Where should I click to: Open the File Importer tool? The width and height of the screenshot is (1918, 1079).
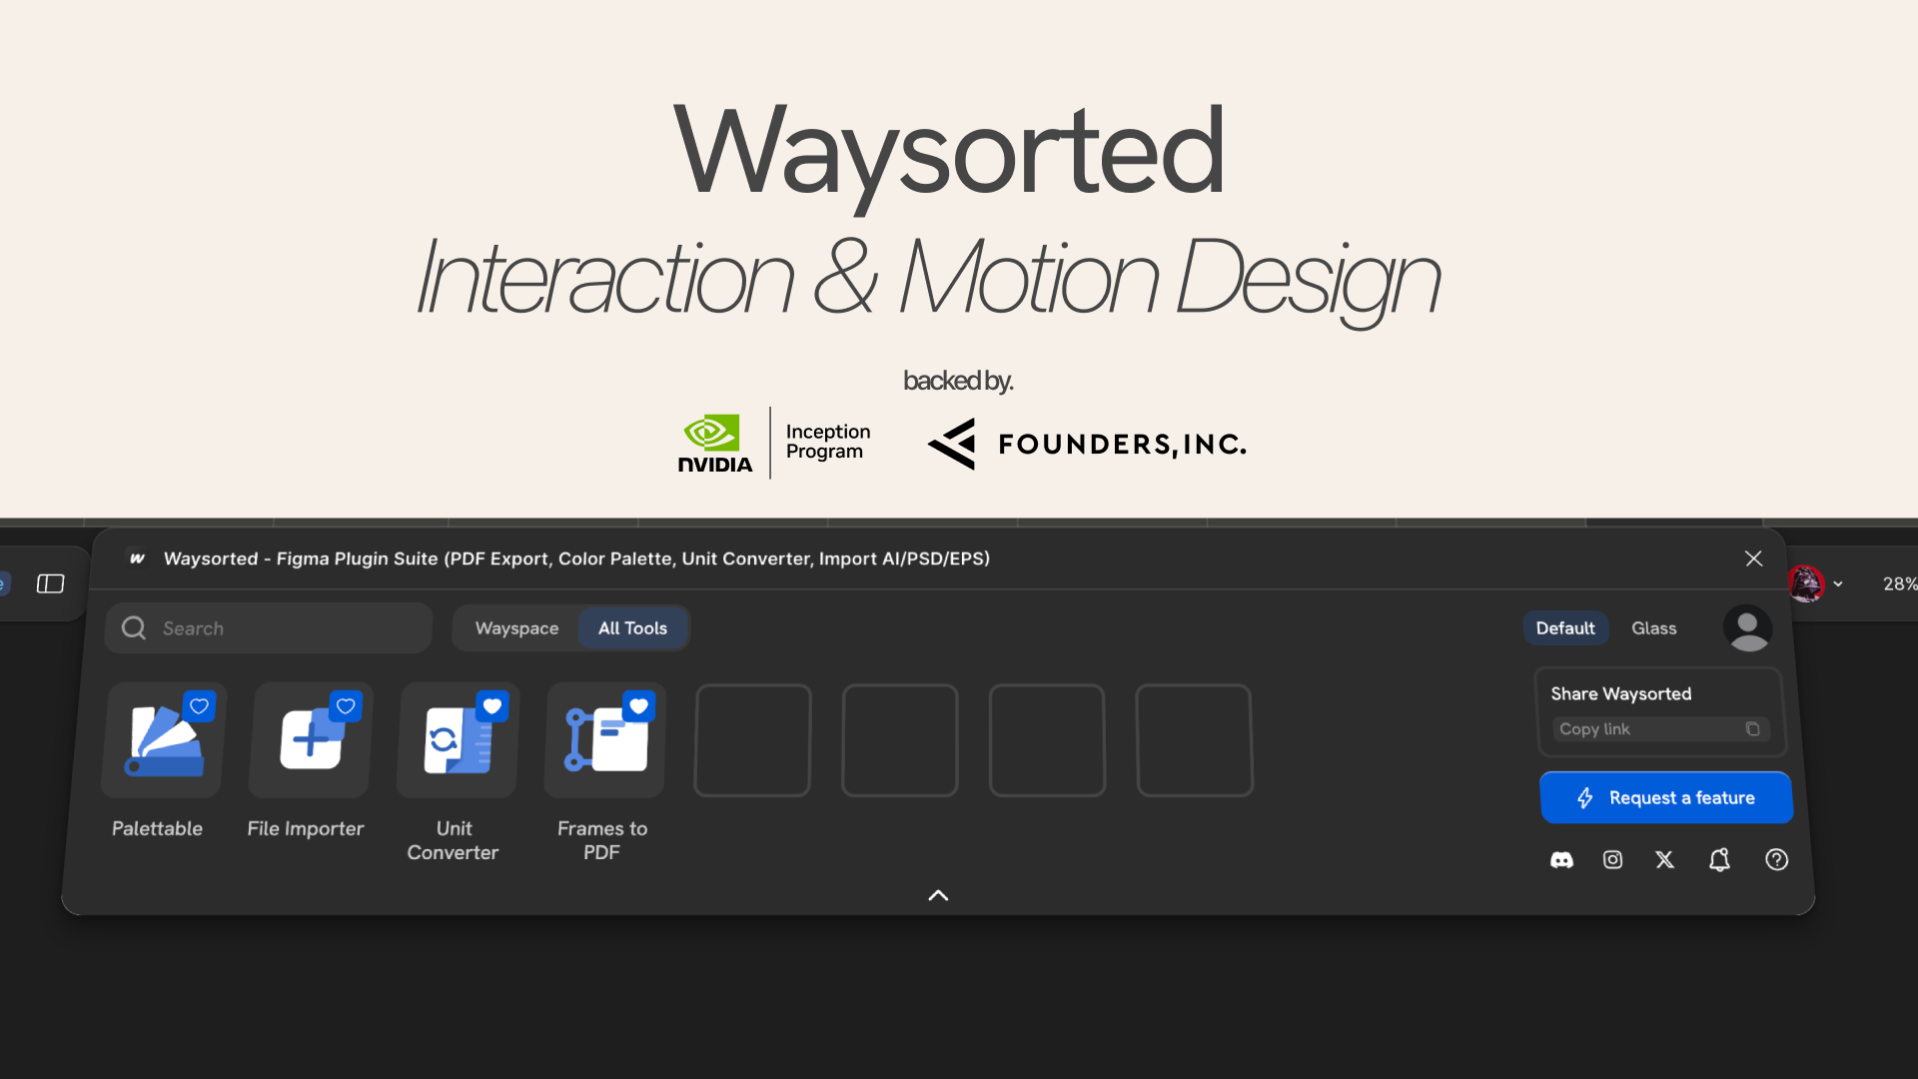(311, 740)
